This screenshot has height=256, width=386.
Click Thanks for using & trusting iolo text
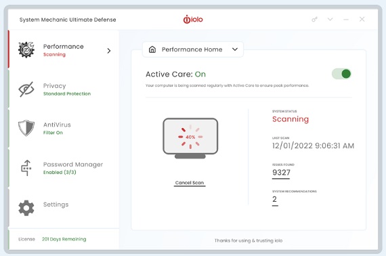[249, 240]
